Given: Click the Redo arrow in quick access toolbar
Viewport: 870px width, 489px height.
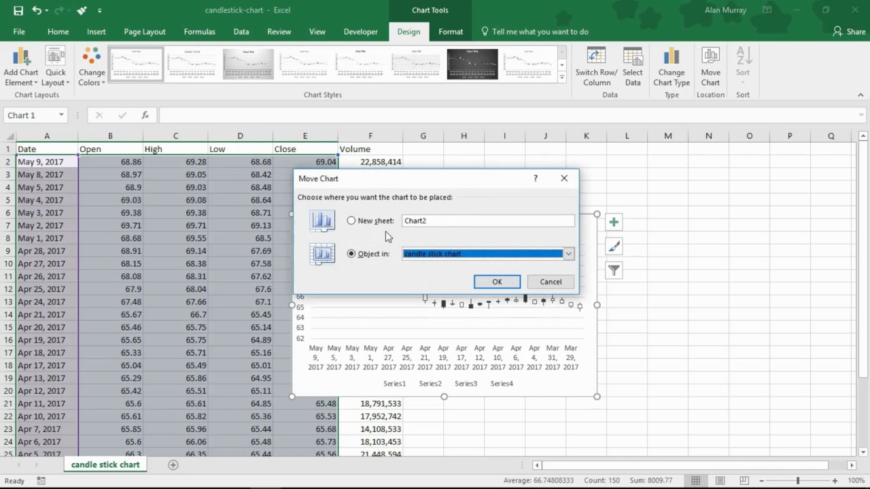Looking at the screenshot, I should click(x=58, y=10).
